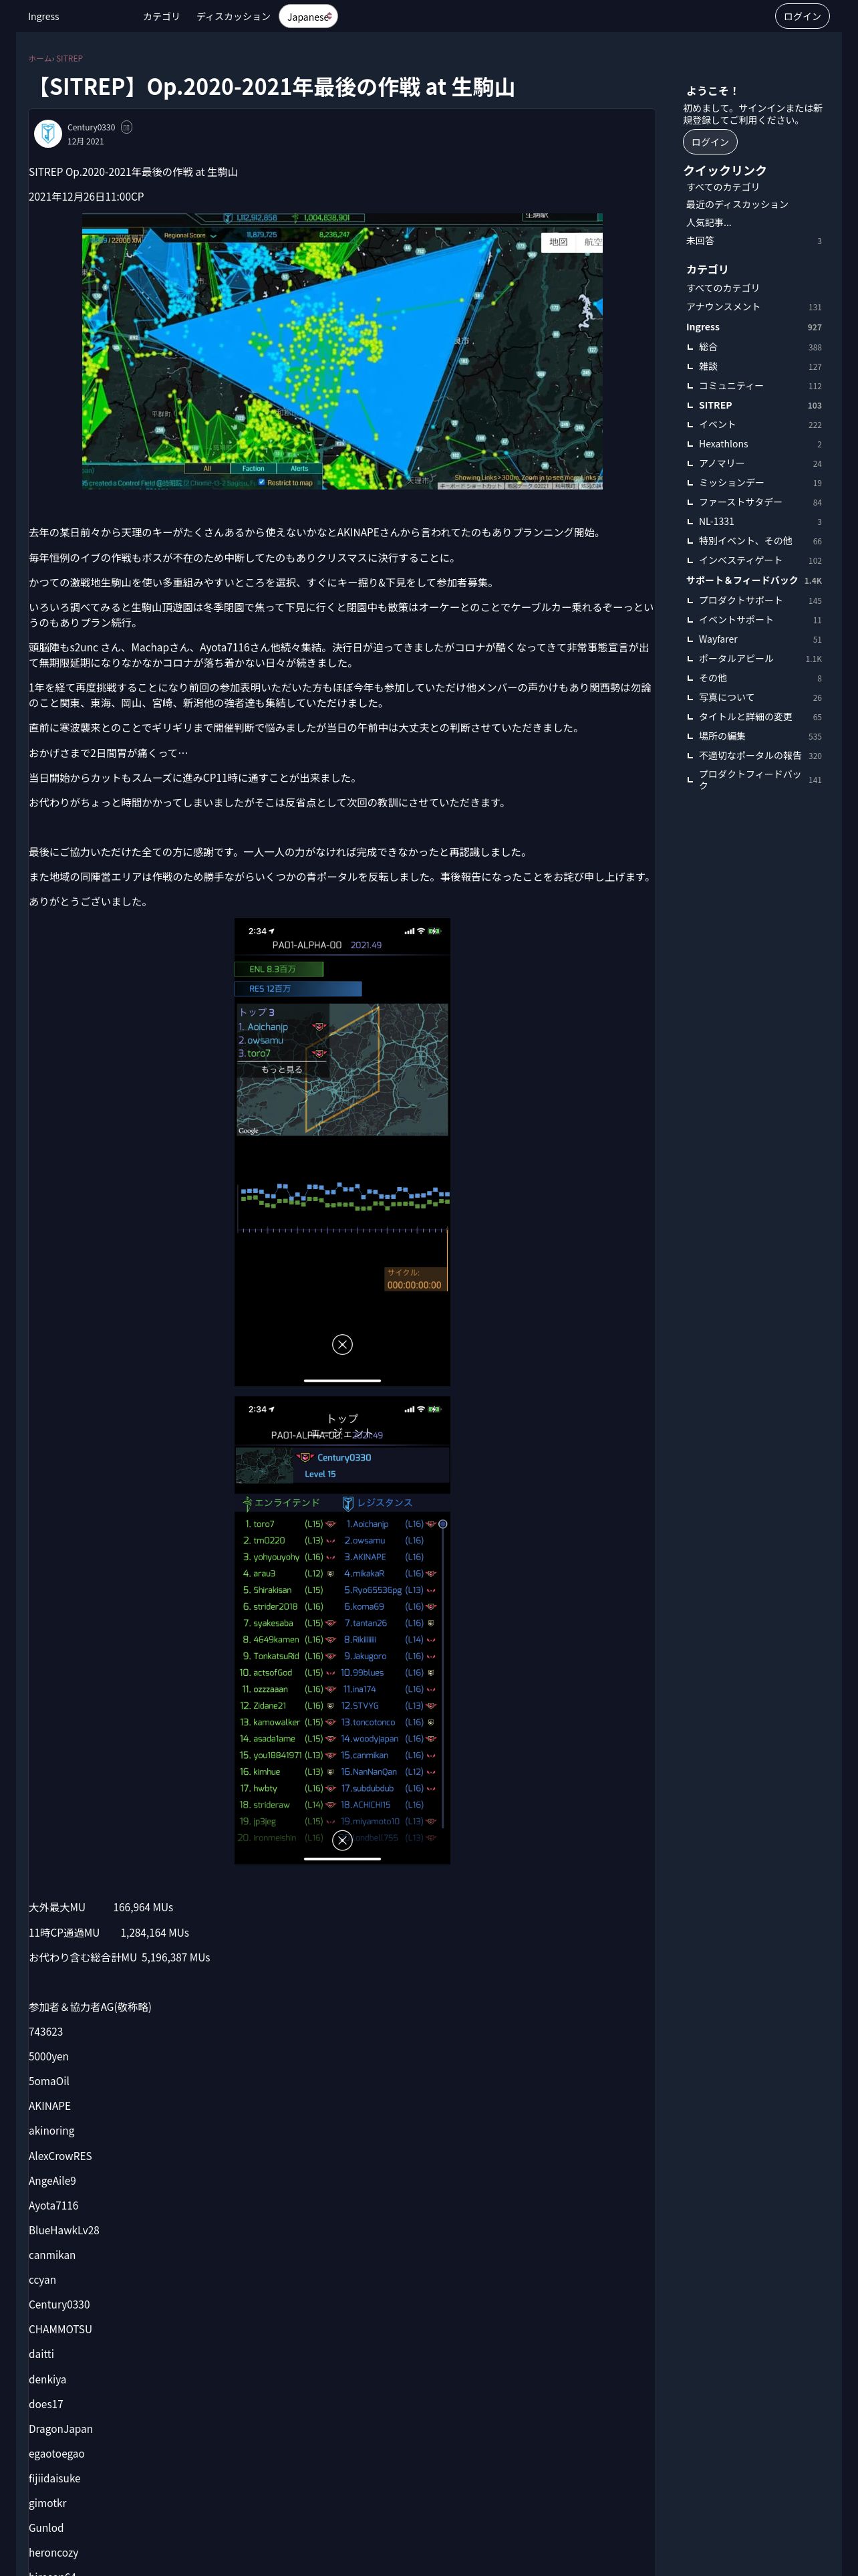This screenshot has height=2576, width=858.
Task: Click the Ingress site logo text
Action: tap(43, 17)
